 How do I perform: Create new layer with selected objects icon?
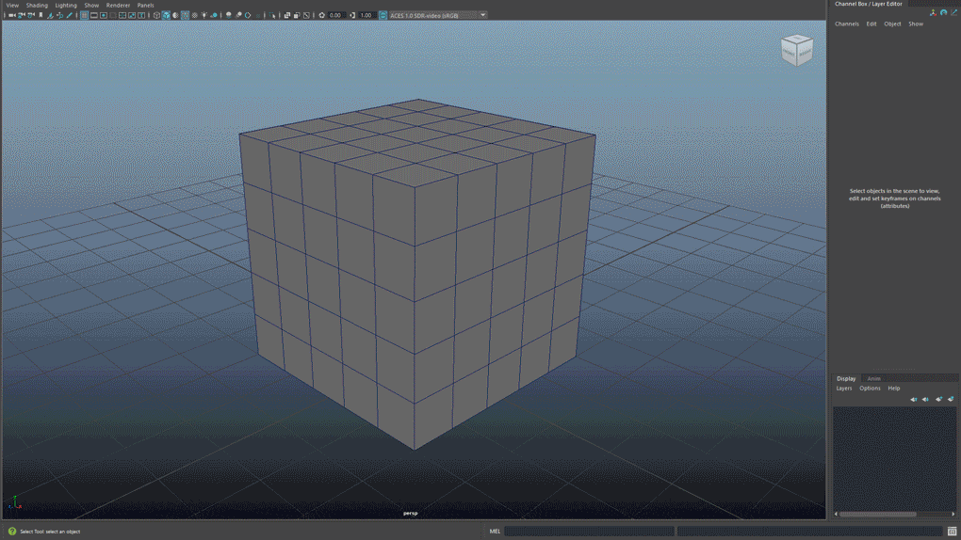coord(951,399)
